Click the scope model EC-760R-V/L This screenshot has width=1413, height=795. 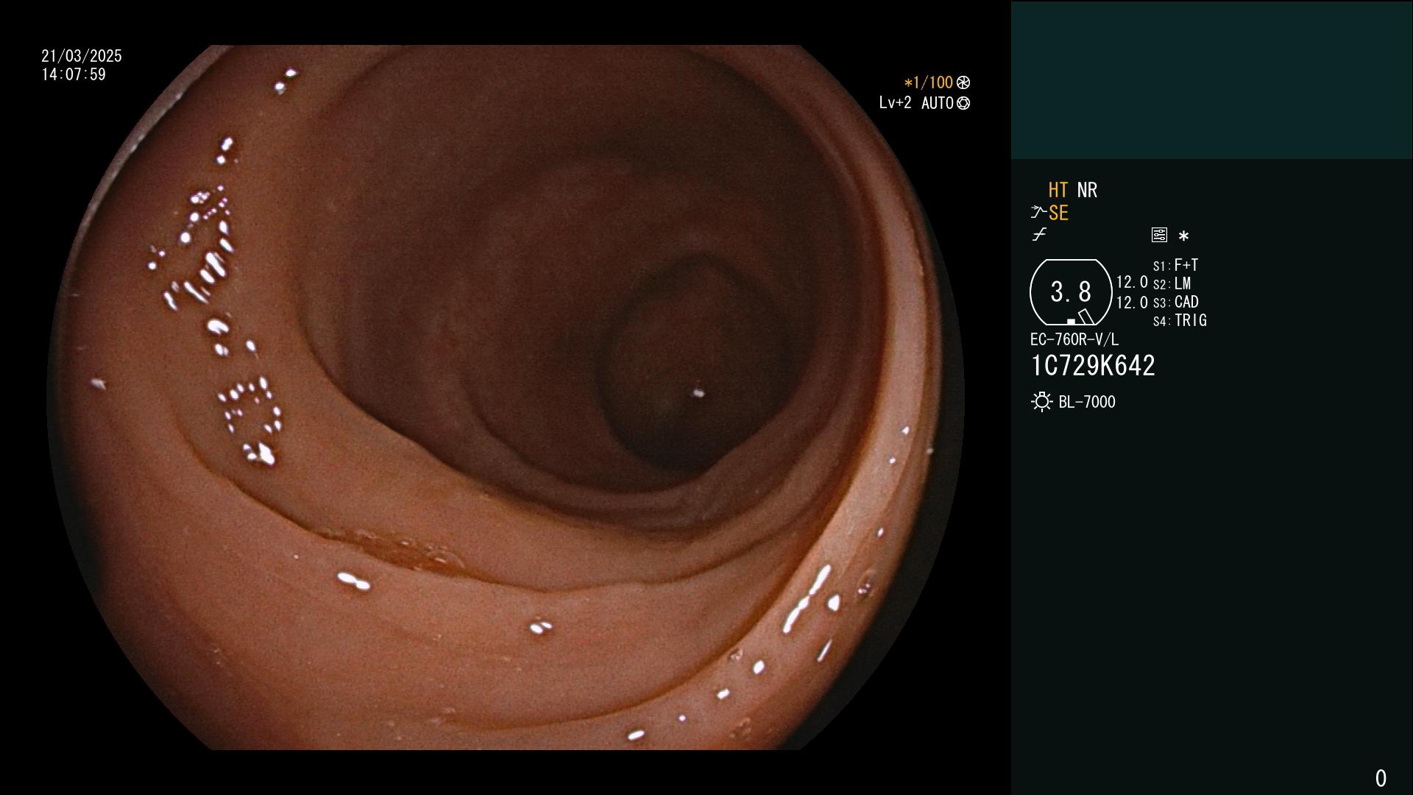1074,339
